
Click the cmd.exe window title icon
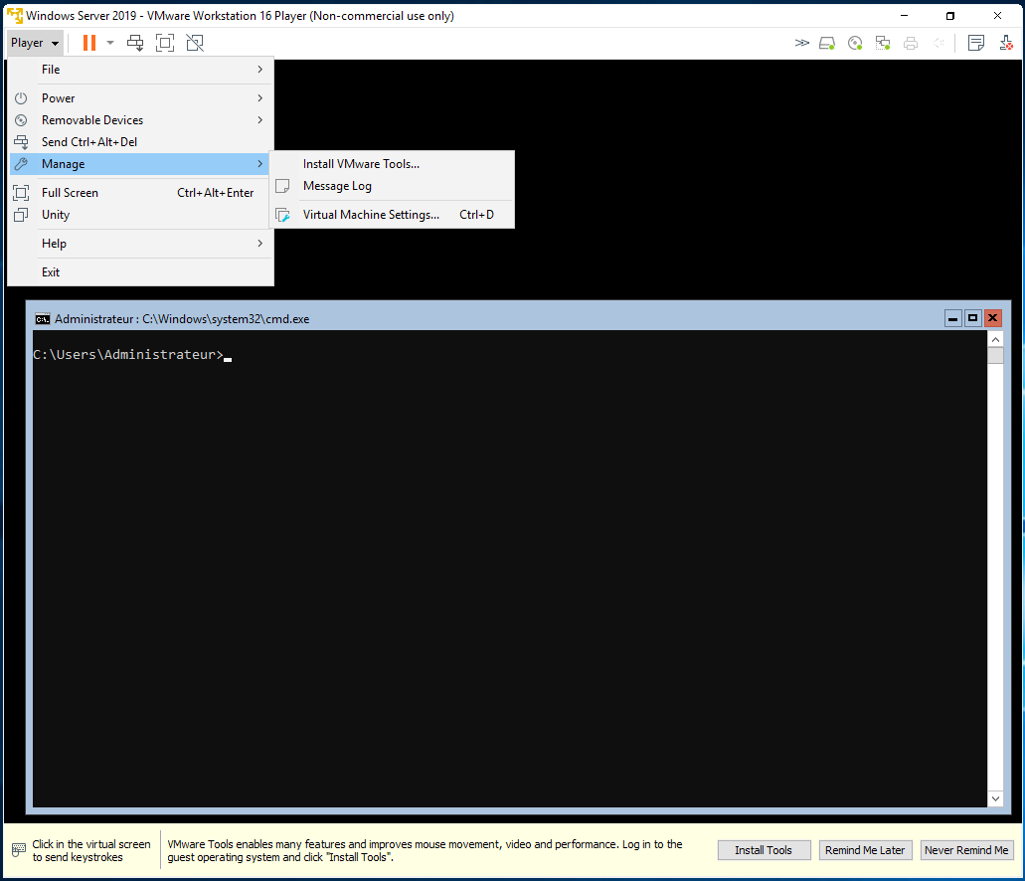tap(43, 319)
